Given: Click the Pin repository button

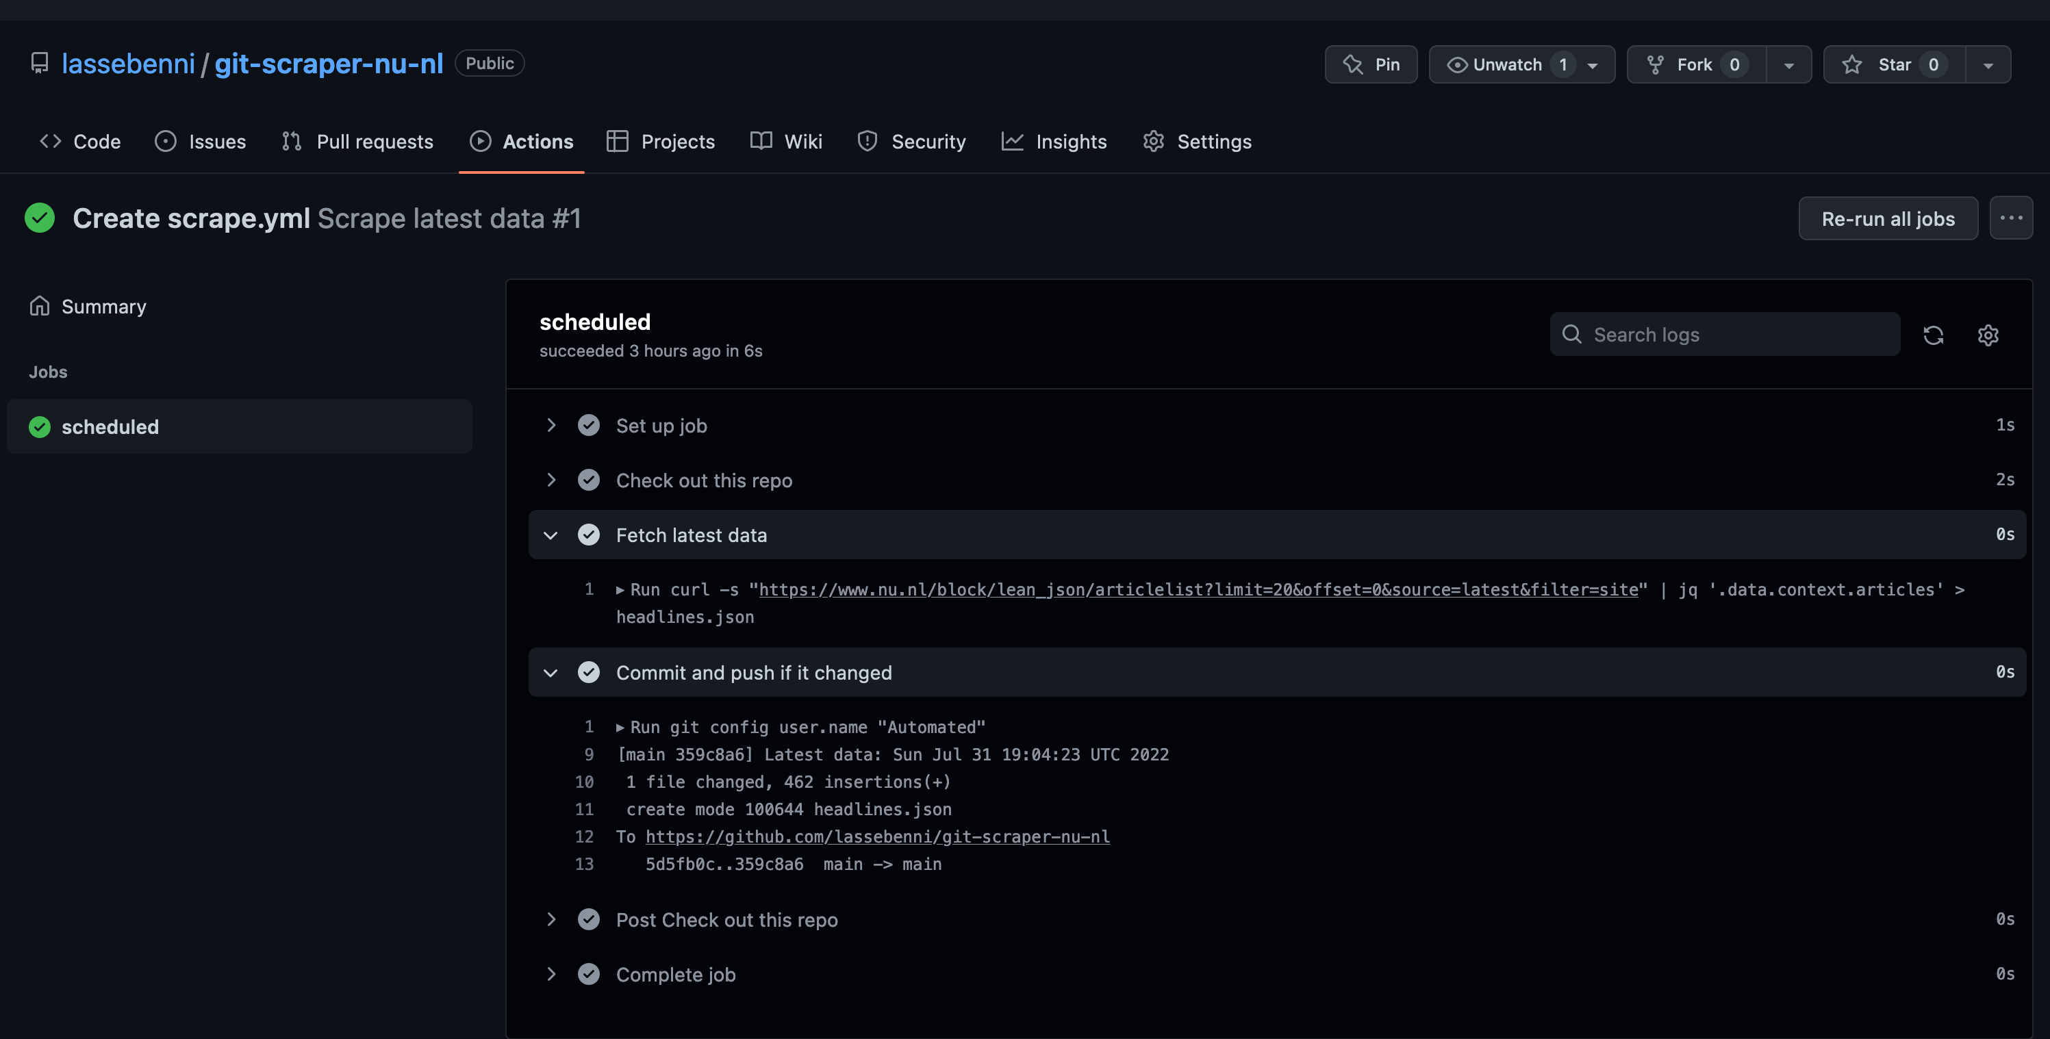Looking at the screenshot, I should (x=1370, y=64).
